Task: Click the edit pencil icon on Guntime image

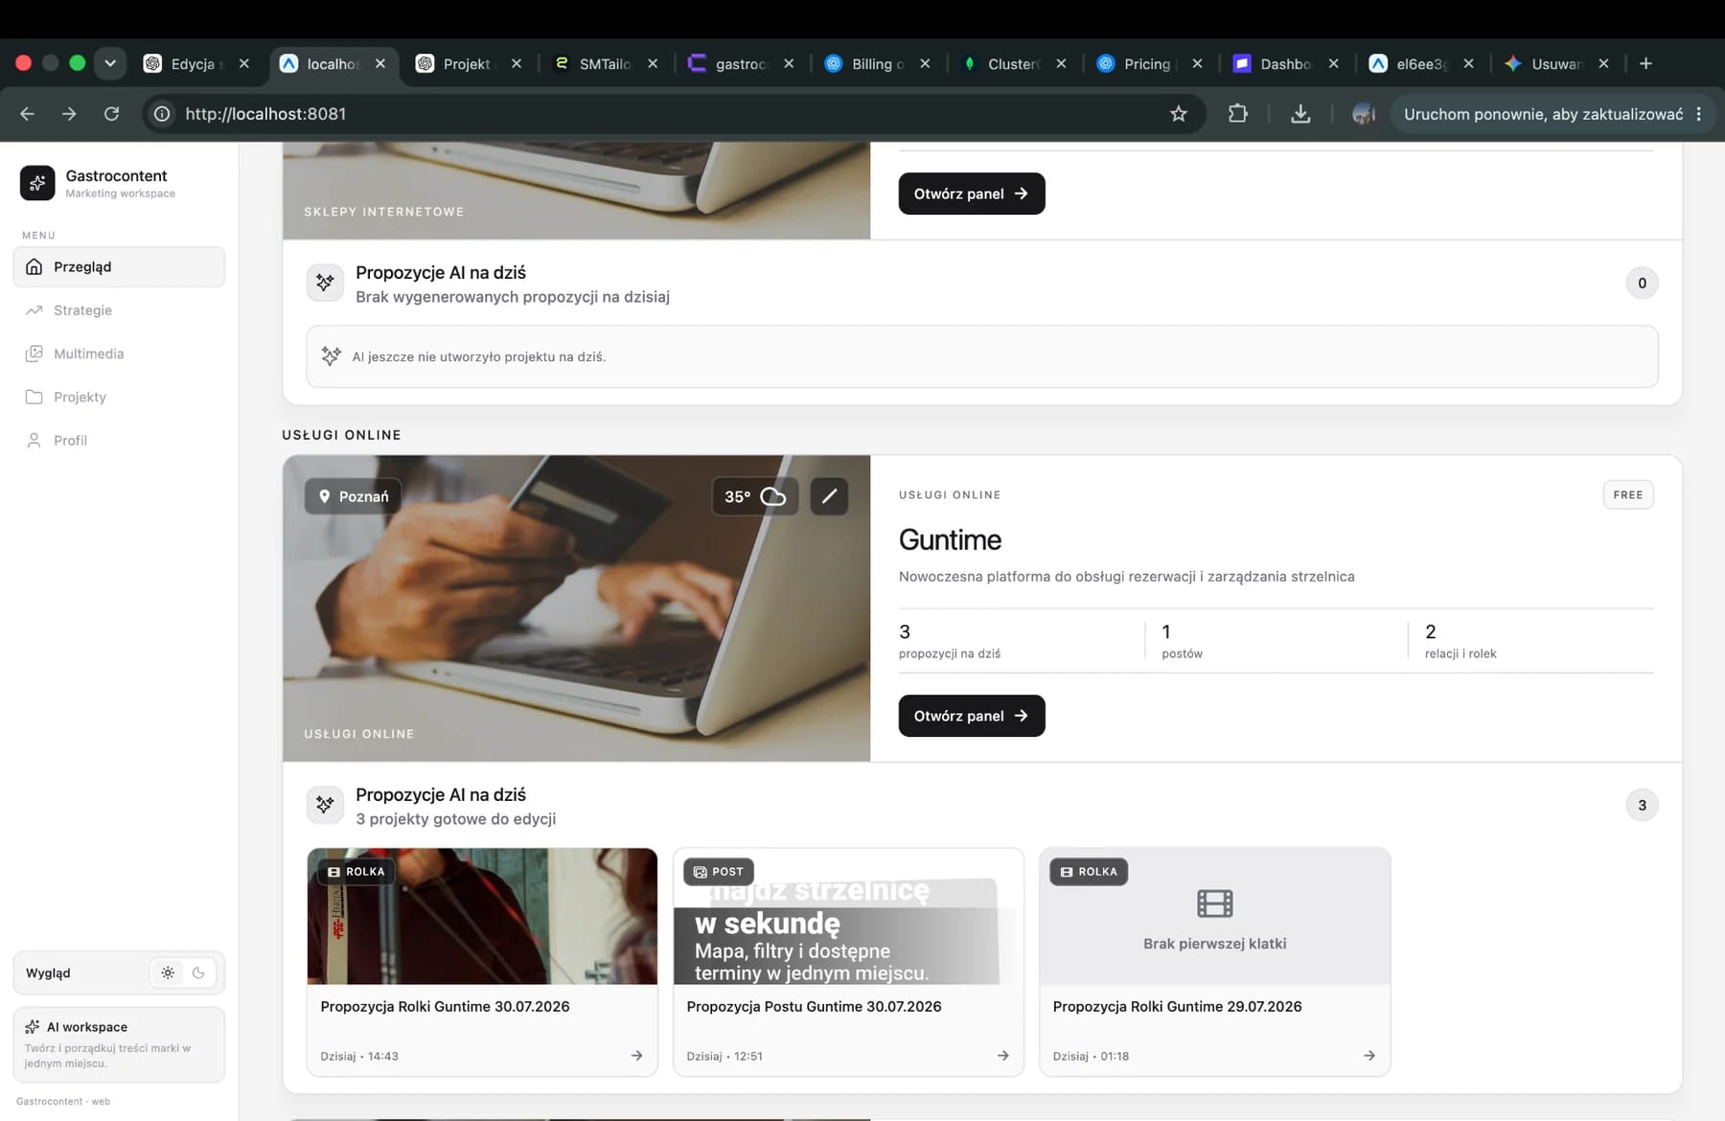Action: 829,496
